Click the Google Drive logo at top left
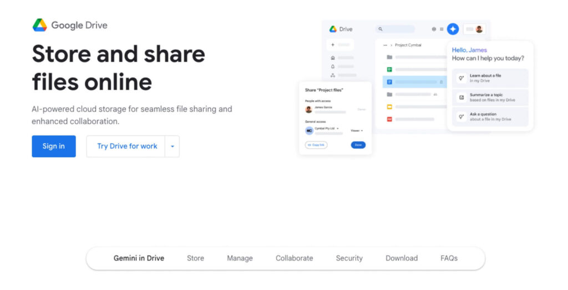This screenshot has width=568, height=290. [70, 25]
